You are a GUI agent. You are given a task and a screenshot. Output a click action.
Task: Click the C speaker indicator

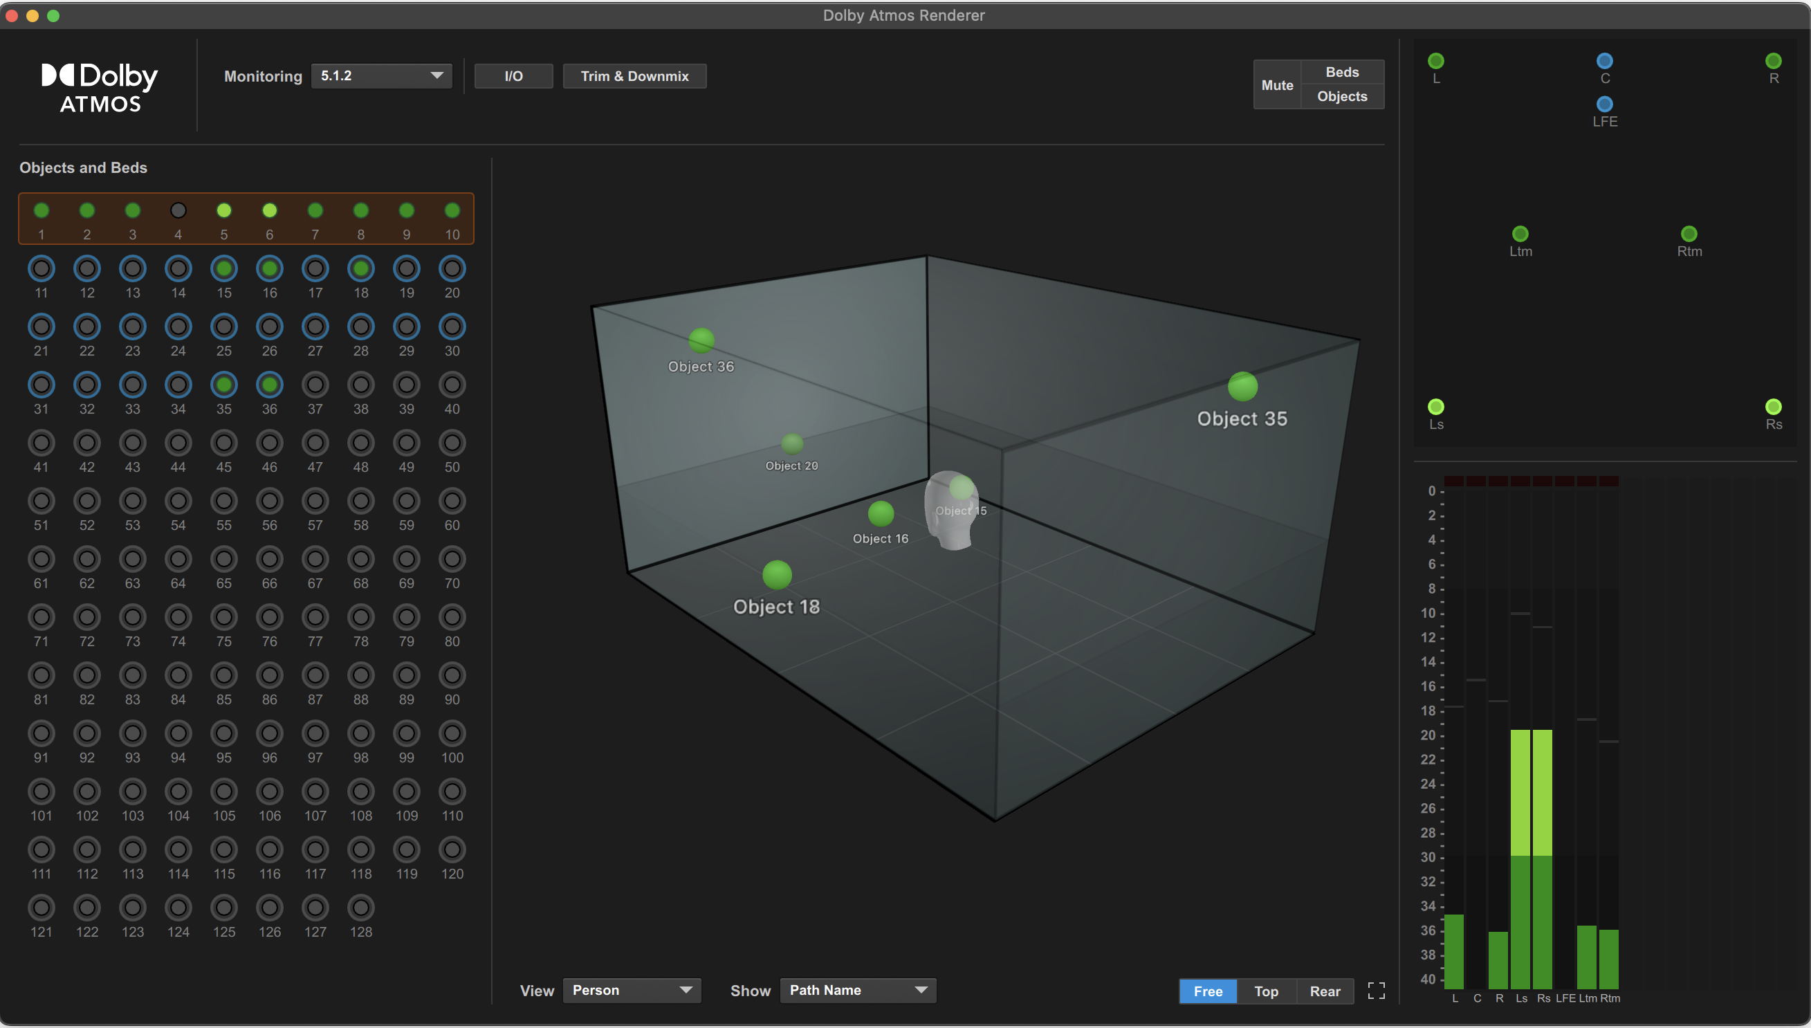pyautogui.click(x=1604, y=61)
